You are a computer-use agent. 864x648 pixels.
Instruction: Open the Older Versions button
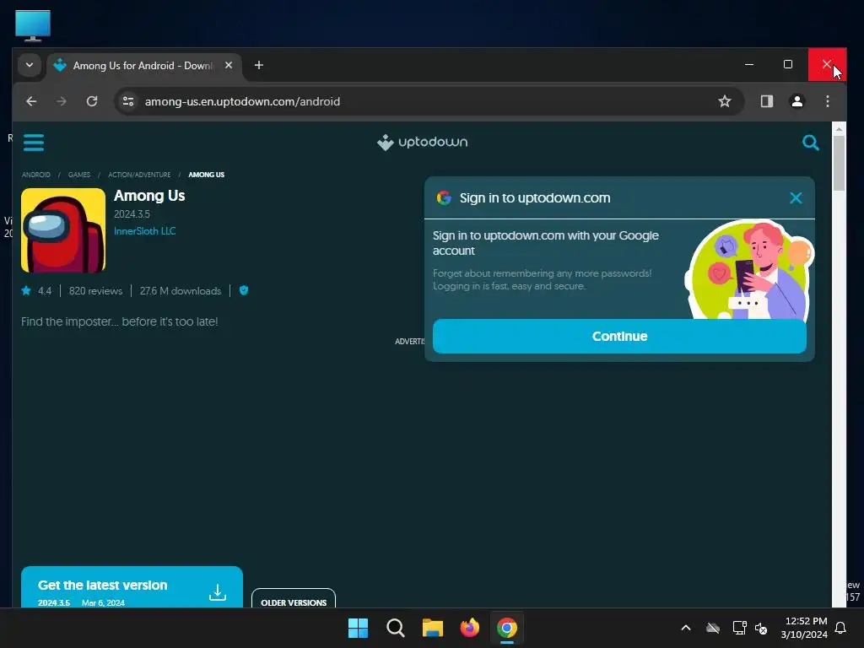pos(294,599)
